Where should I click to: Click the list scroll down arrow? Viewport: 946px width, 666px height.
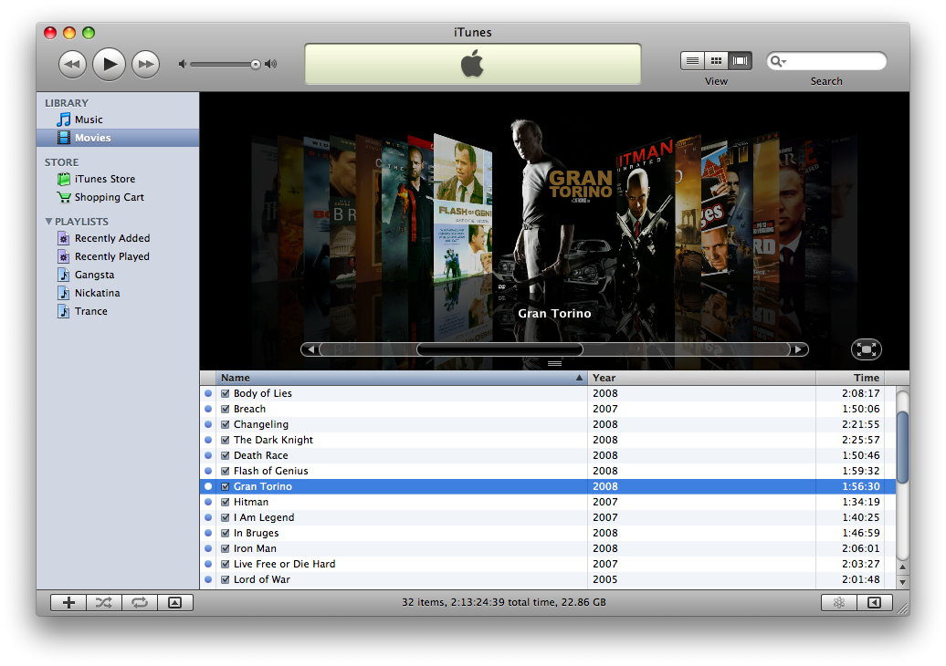point(902,582)
